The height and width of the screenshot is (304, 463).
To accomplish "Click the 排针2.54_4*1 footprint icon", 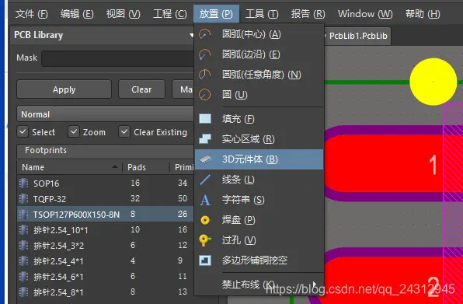I will pos(23,261).
